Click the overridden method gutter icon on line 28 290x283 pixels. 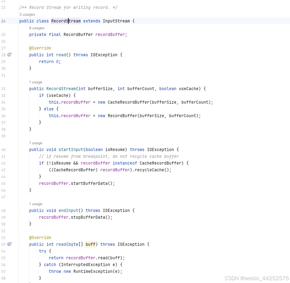tap(9, 54)
